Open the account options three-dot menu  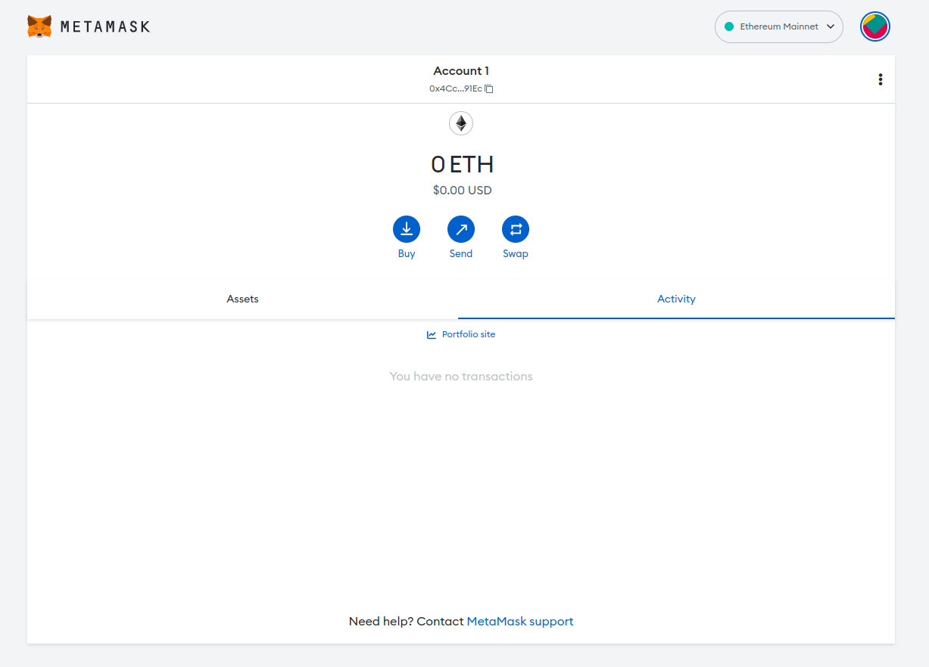(880, 79)
